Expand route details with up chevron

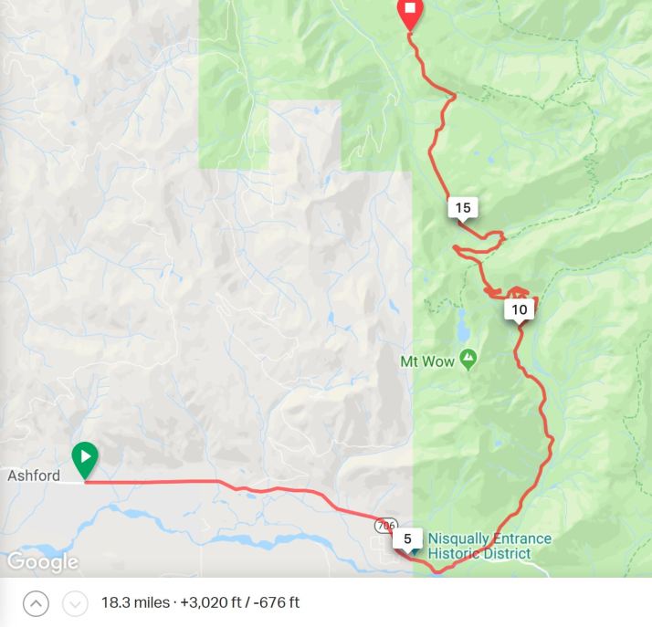tap(36, 603)
